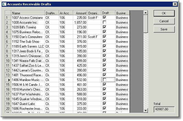Click the Save button

click(x=164, y=29)
